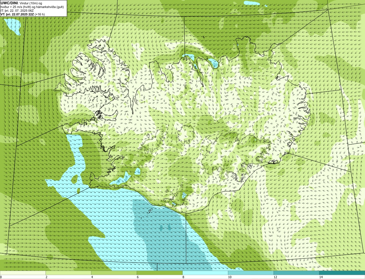Click the light green 2–4 legend swatch
This screenshot has height=279, width=365.
(x=68, y=273)
